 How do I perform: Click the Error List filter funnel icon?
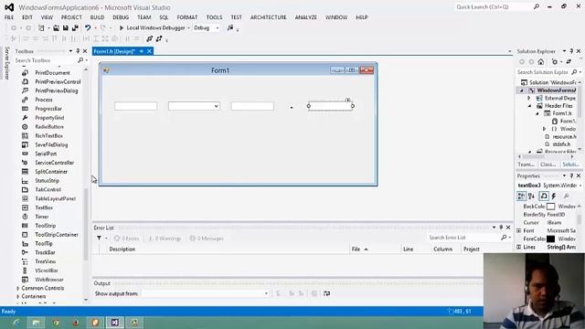coord(100,238)
